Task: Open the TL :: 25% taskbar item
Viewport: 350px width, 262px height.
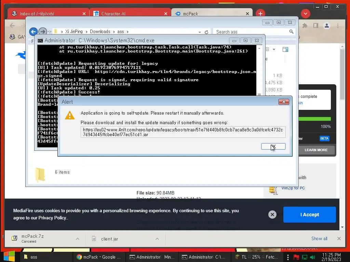Action: [x=257, y=257]
